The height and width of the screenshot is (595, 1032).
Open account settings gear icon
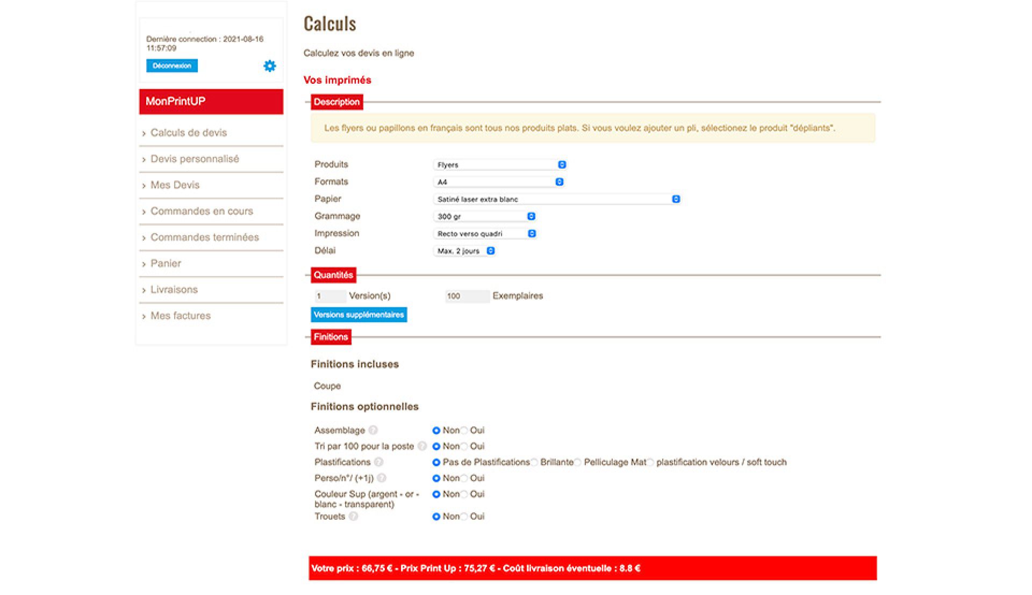(x=270, y=66)
